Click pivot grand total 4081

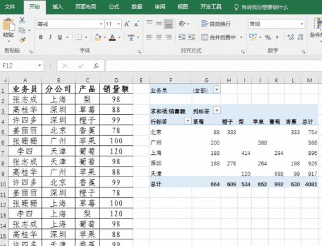tap(311, 184)
